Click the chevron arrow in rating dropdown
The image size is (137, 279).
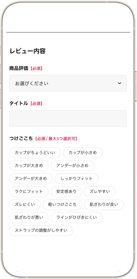coord(120,83)
